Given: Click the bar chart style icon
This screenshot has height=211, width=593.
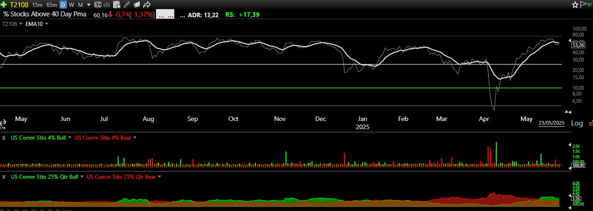Looking at the screenshot, I should pos(106,5).
